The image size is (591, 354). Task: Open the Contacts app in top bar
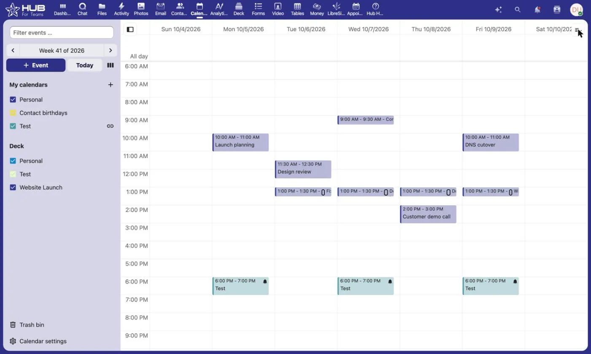180,9
